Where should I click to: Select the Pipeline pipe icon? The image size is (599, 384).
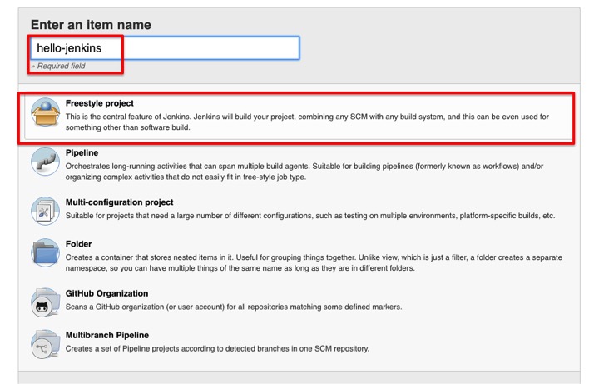(x=45, y=162)
